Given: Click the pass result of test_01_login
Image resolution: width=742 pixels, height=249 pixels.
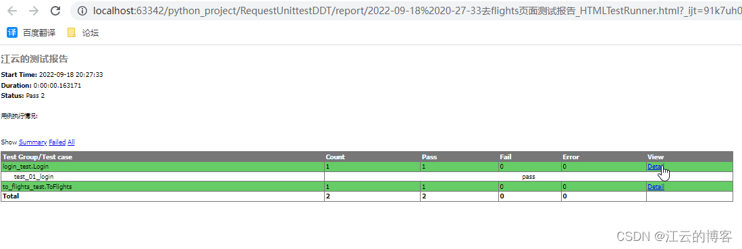Looking at the screenshot, I should pyautogui.click(x=529, y=177).
